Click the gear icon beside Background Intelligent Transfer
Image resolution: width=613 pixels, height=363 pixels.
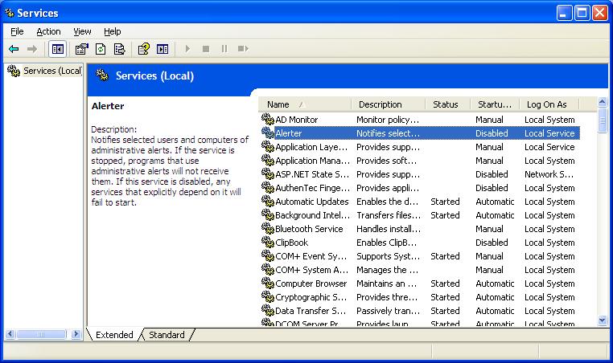pos(268,214)
